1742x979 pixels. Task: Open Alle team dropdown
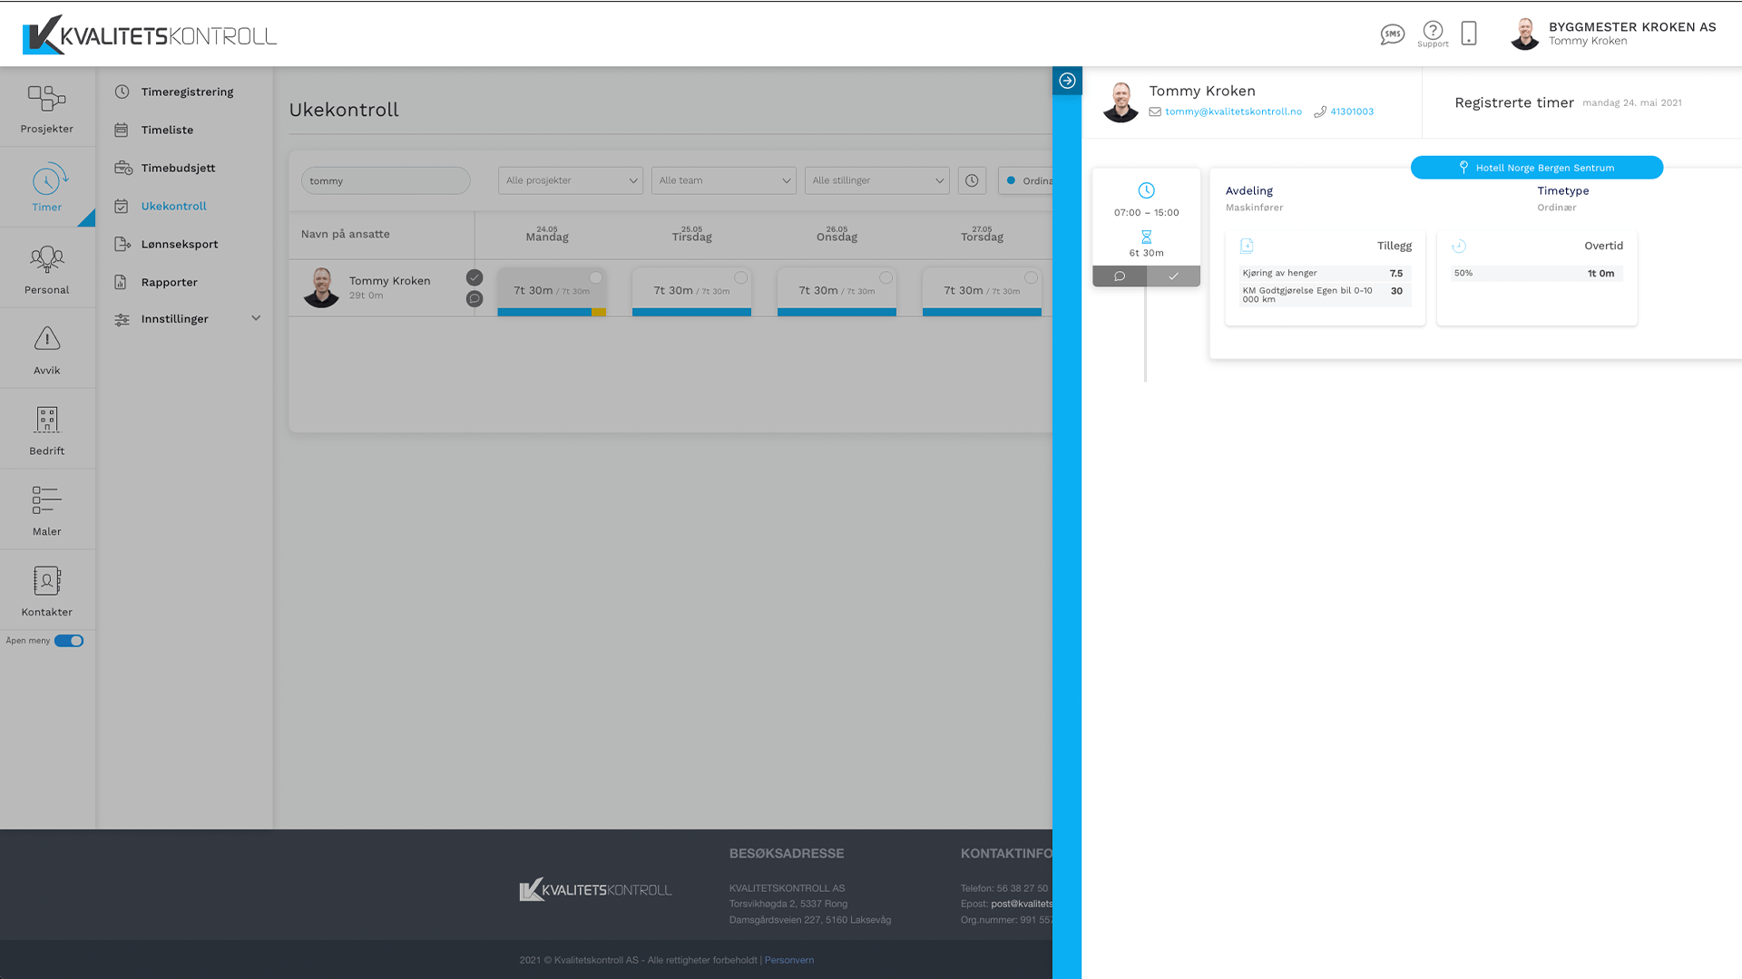coord(723,180)
